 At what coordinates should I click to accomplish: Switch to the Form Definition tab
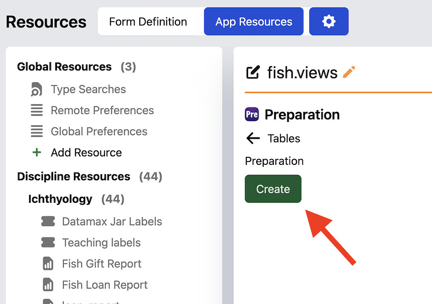pos(148,22)
